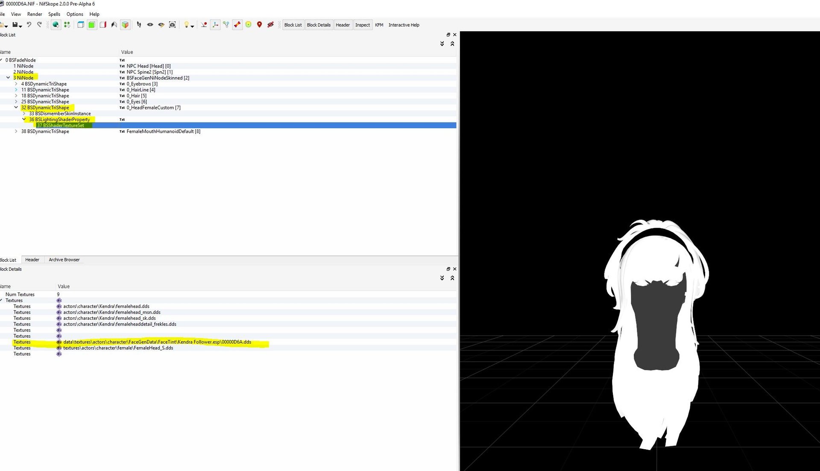Viewport: 820px width, 471px height.
Task: Switch to Top view cube icon
Action: tap(80, 25)
